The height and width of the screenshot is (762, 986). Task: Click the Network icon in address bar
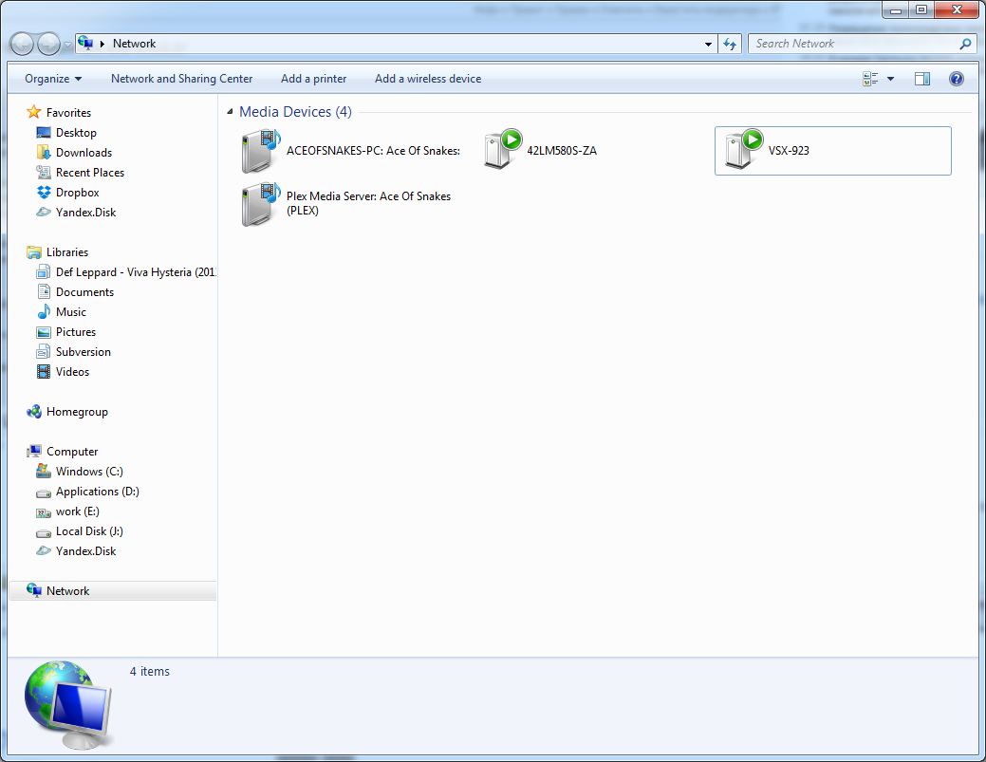click(85, 44)
